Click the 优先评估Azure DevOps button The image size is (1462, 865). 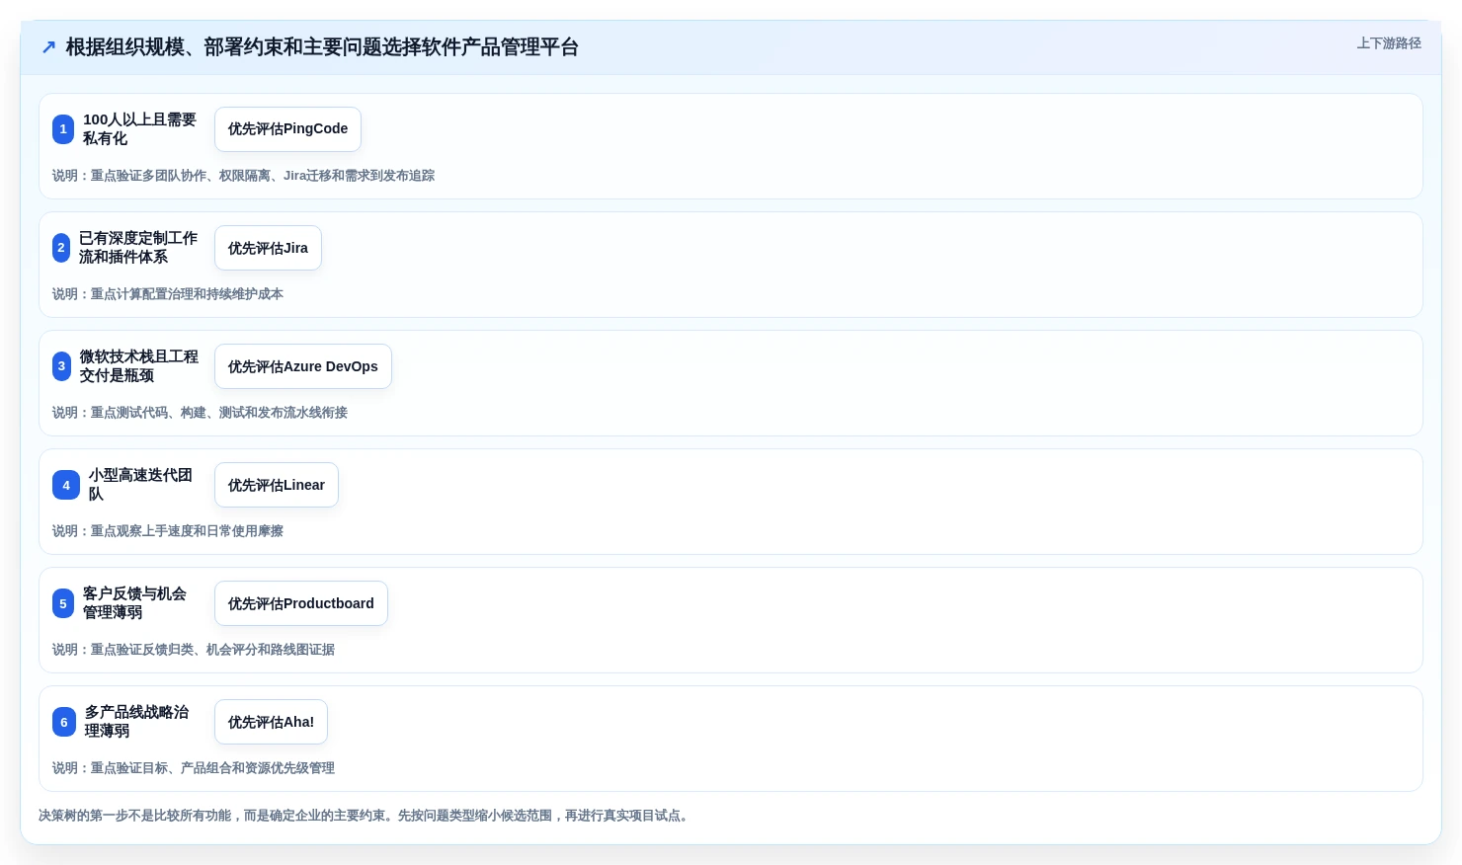click(x=303, y=366)
